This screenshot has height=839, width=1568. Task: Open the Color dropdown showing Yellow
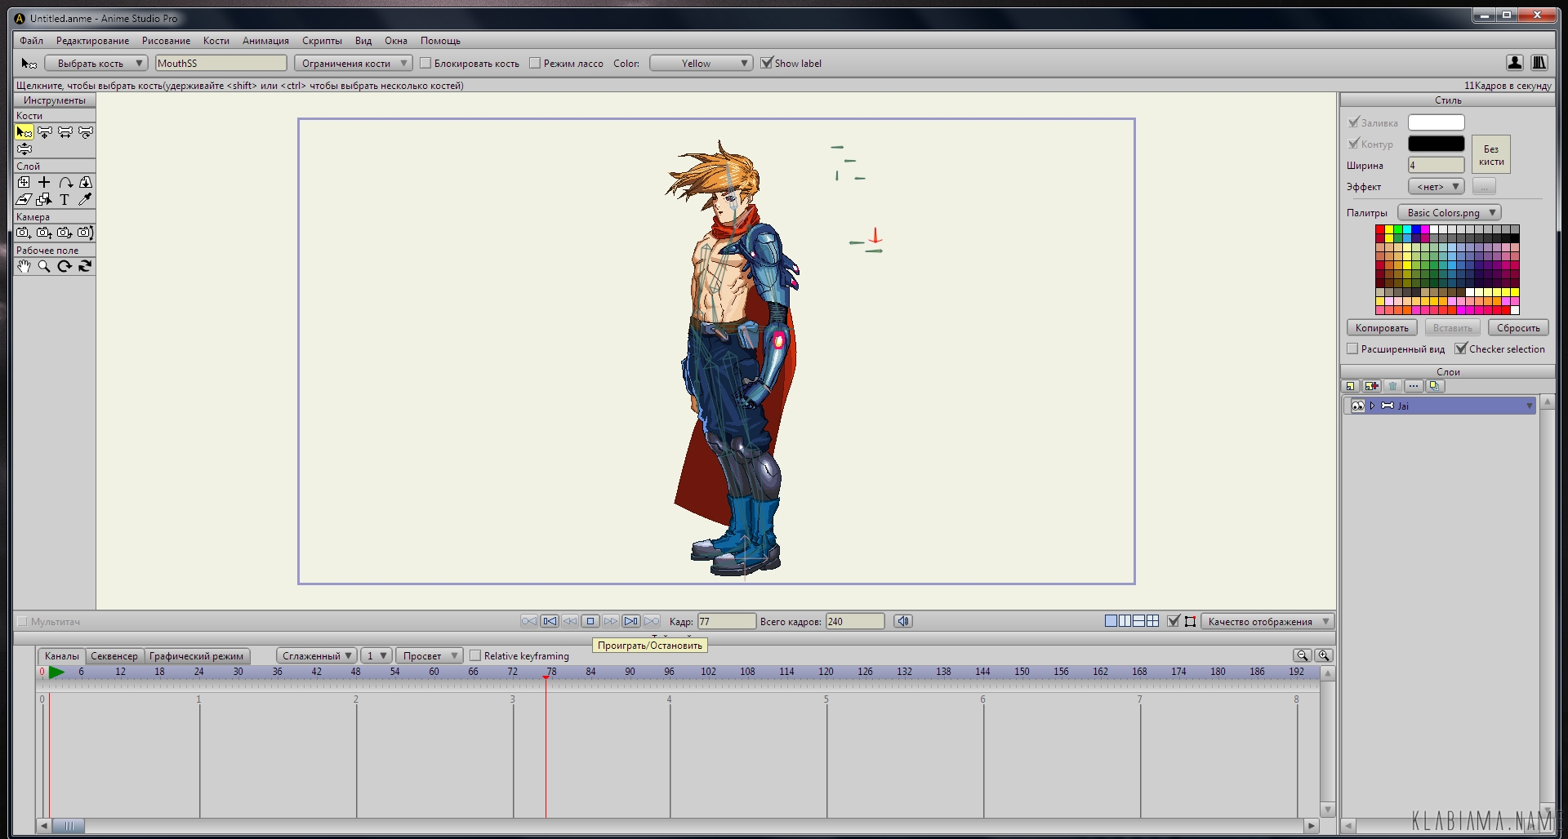pos(700,64)
